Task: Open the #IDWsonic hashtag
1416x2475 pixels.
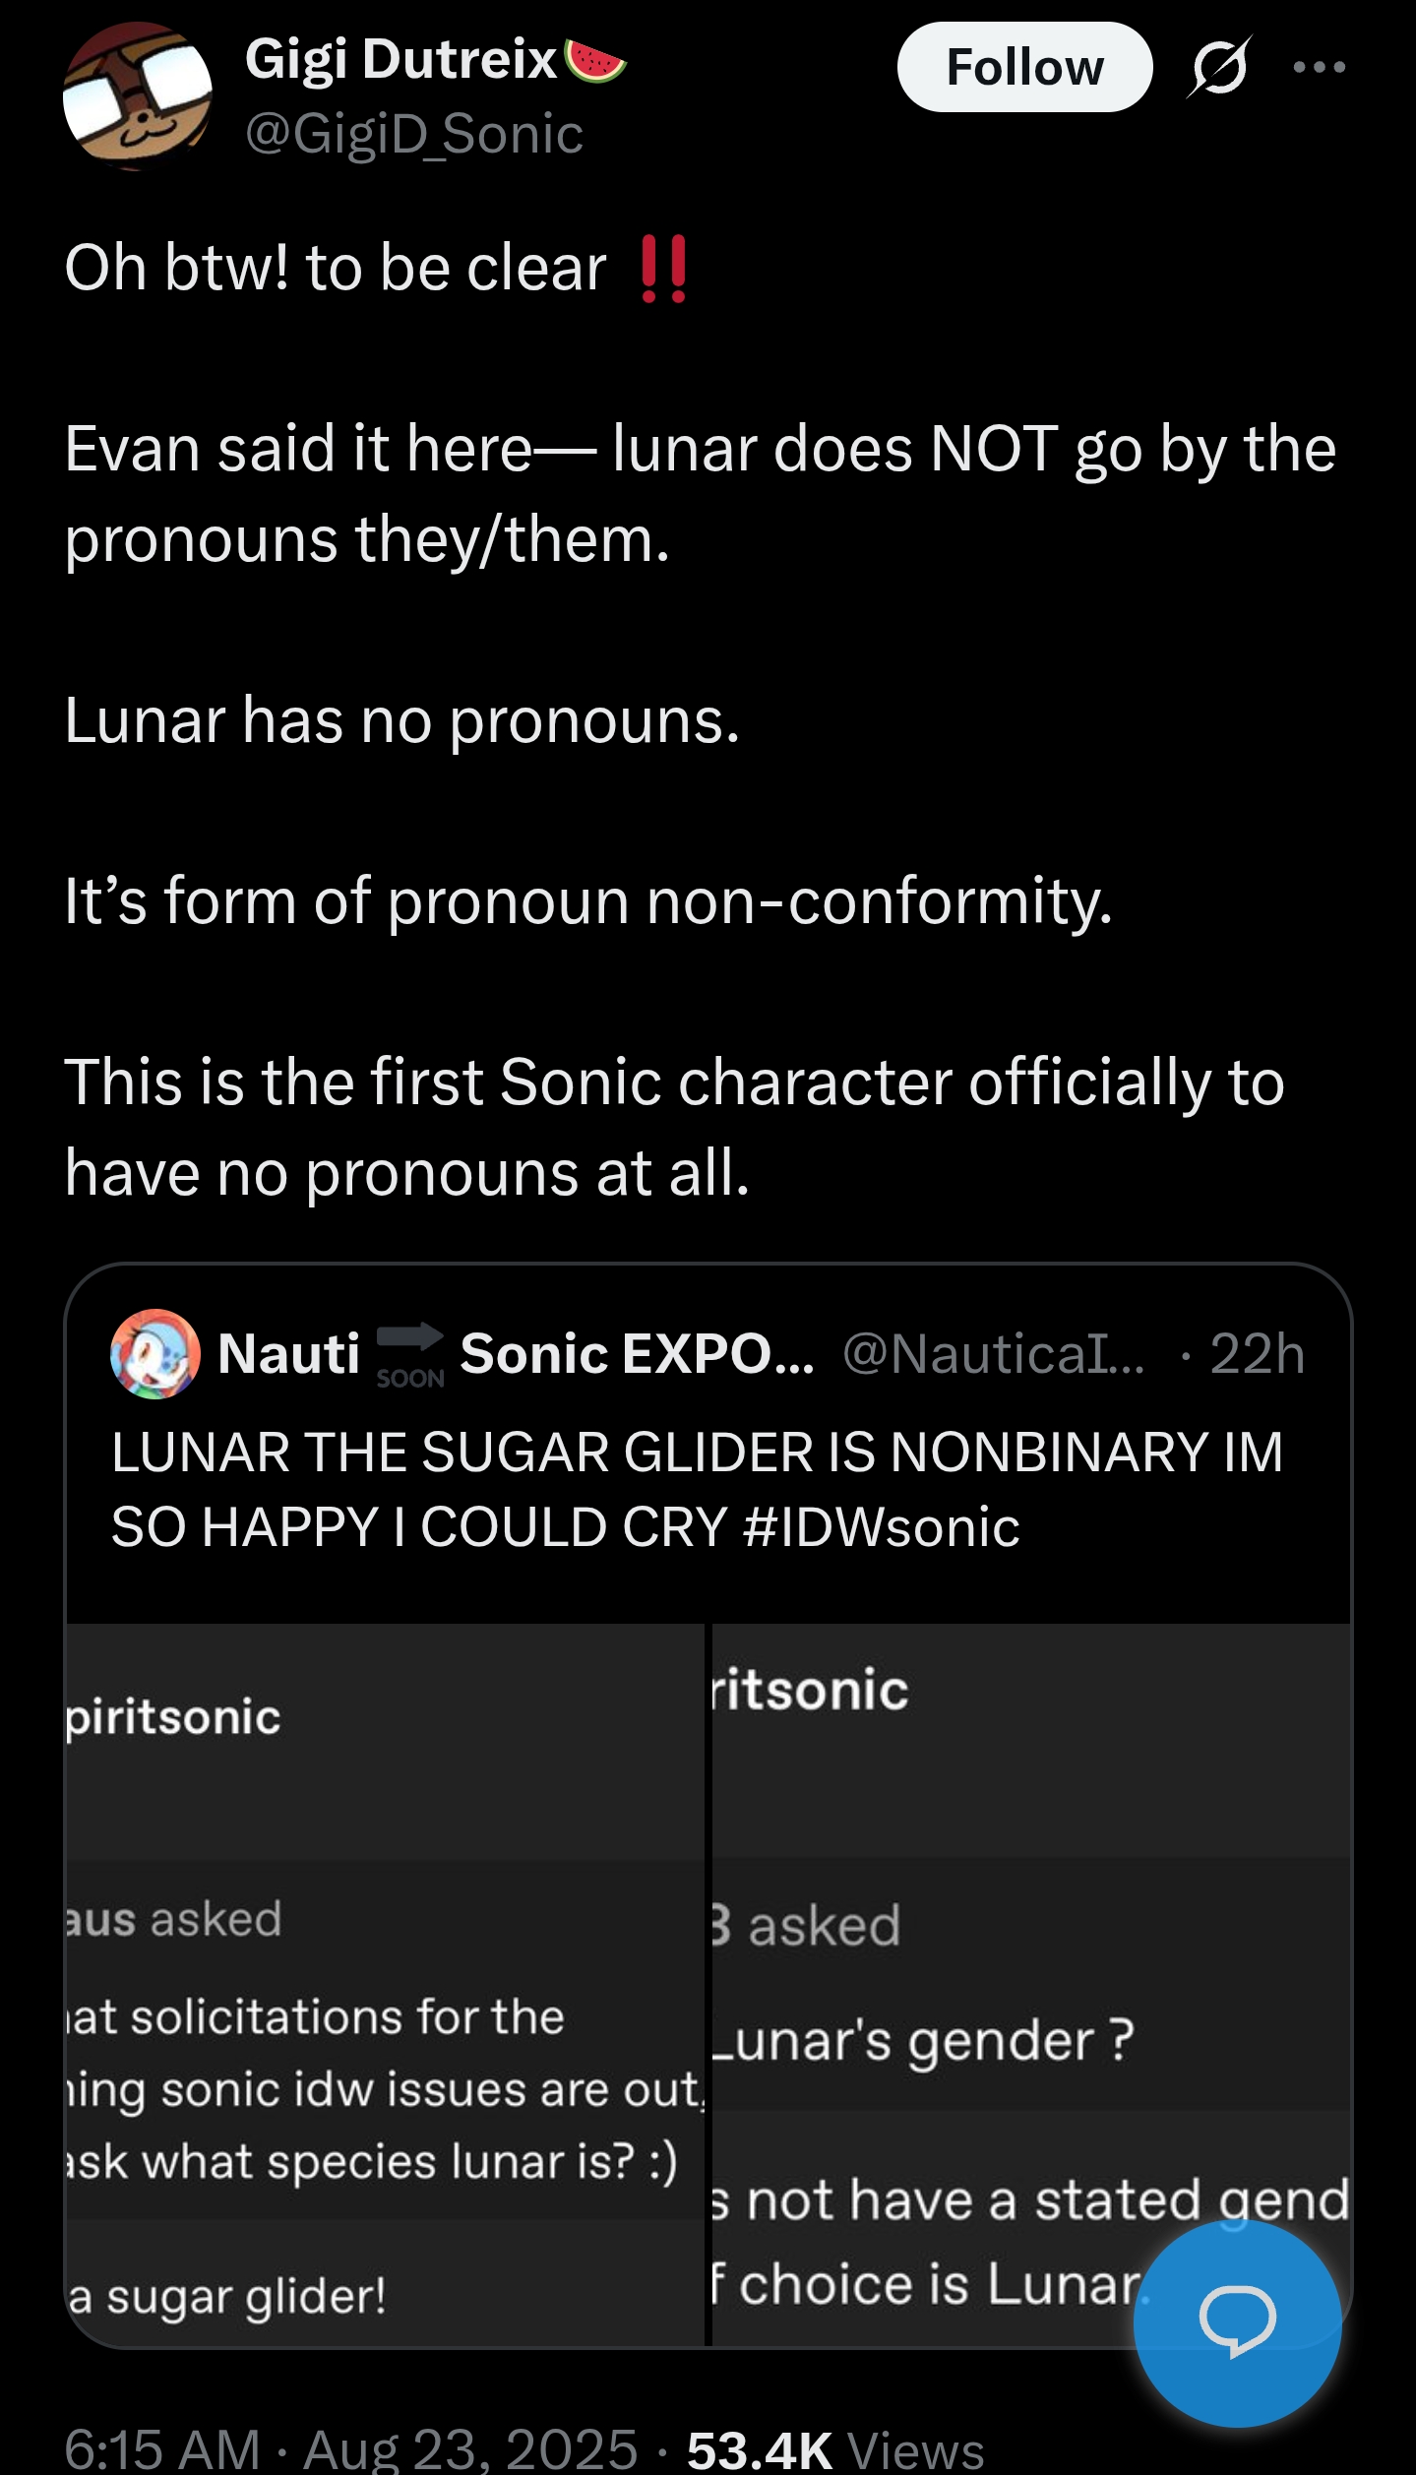Action: (882, 1528)
